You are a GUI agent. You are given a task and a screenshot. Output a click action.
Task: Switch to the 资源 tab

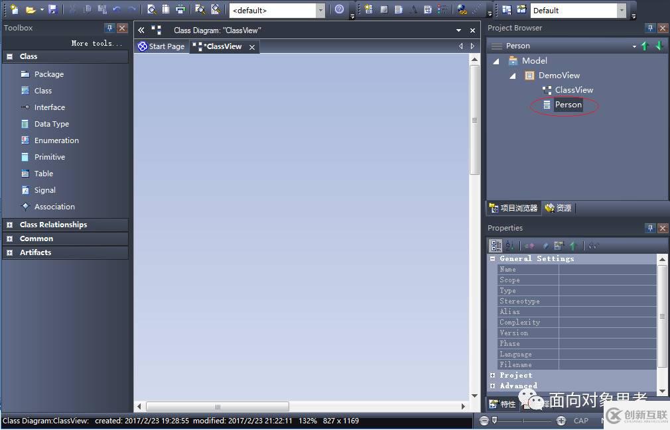tap(559, 208)
